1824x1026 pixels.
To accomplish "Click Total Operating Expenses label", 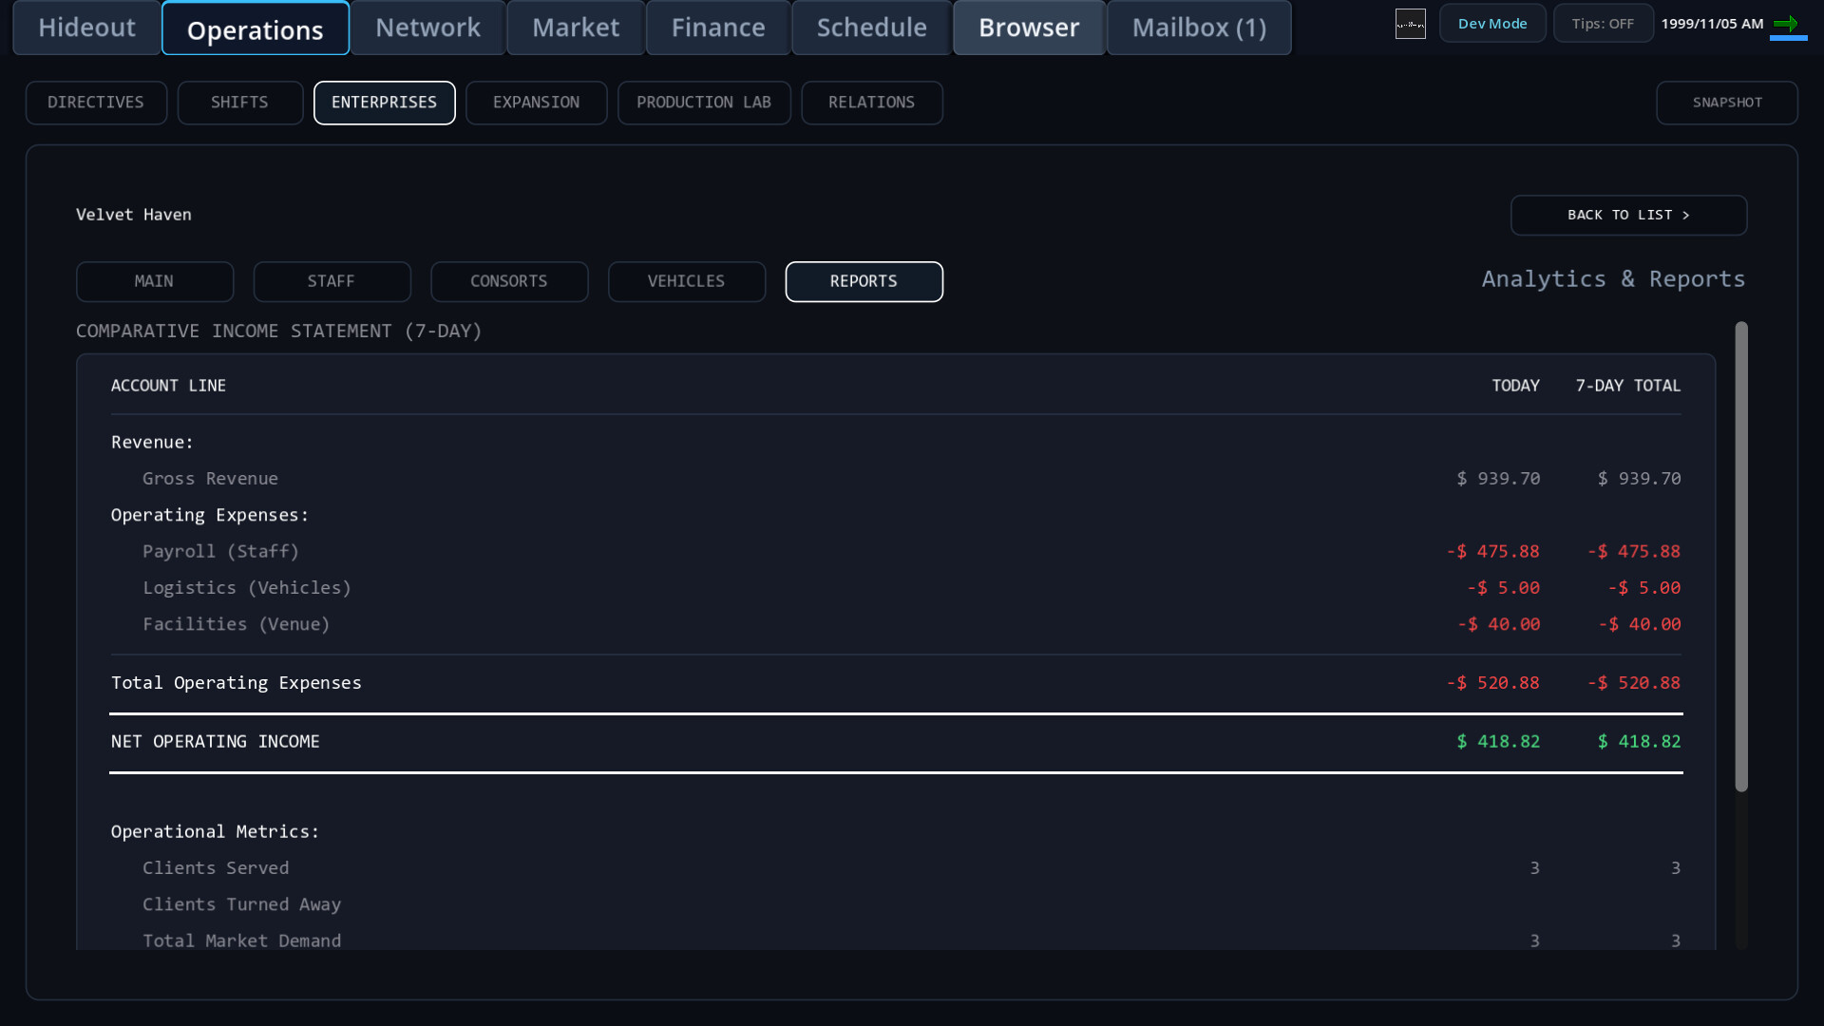I will tap(236, 683).
